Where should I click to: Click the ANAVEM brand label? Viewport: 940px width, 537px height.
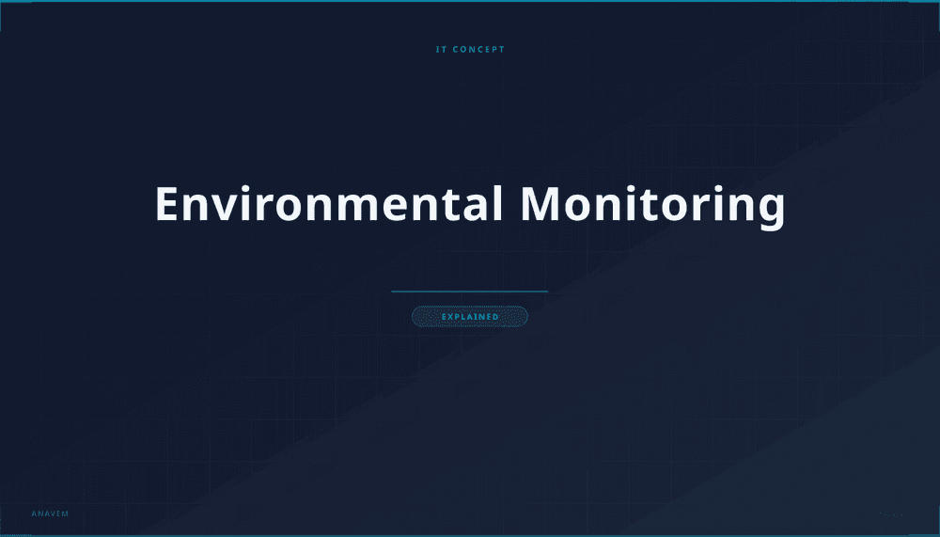point(50,513)
